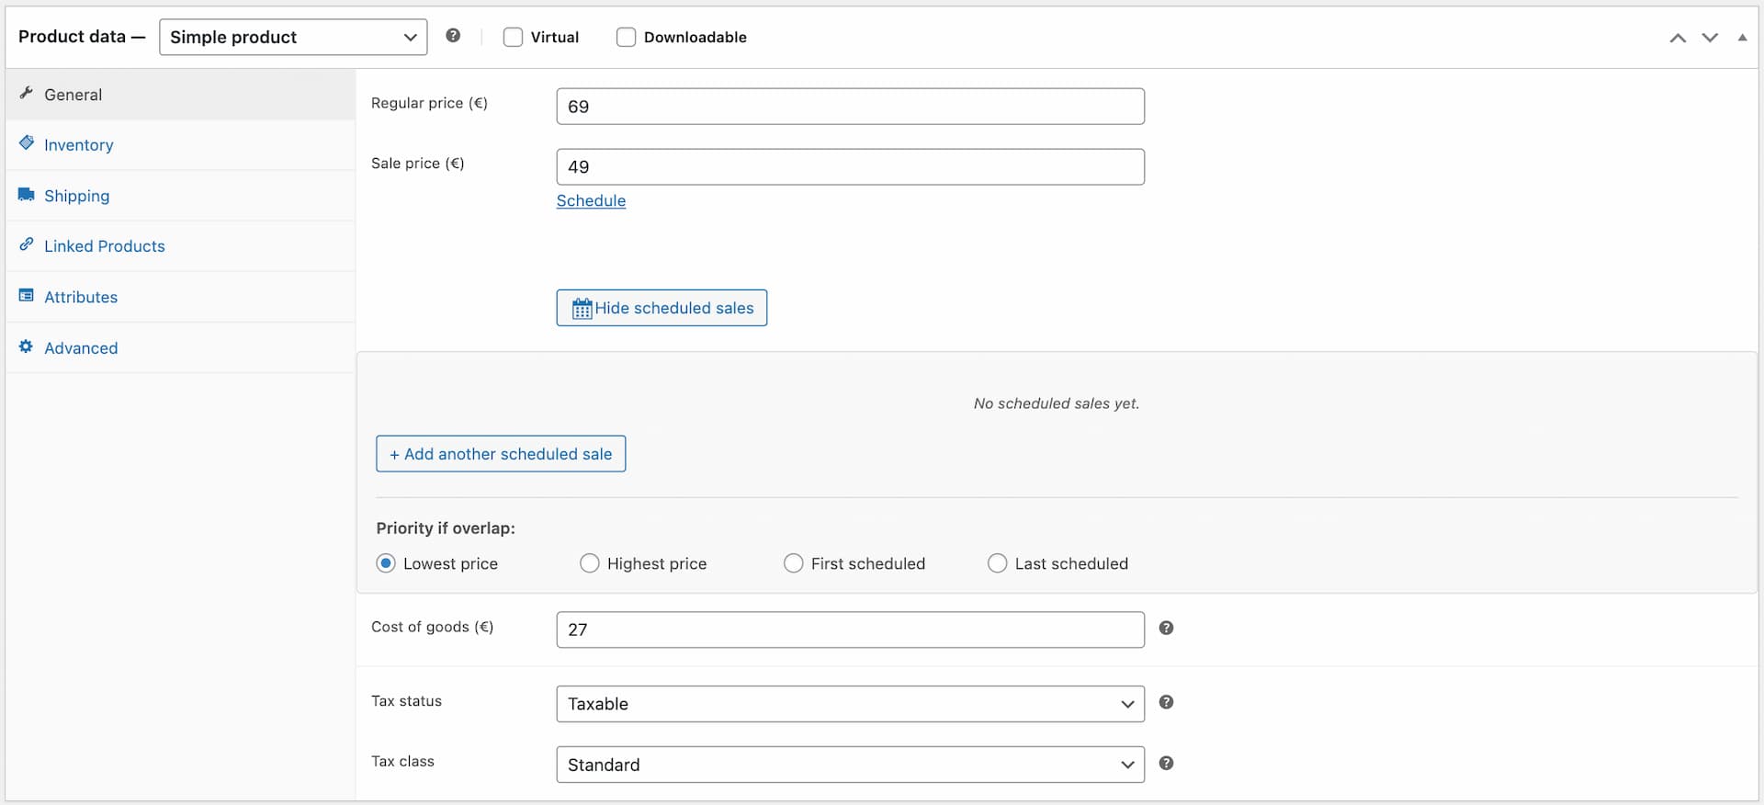The image size is (1764, 805).
Task: Click the 'Regular price (€)' label
Action: pyautogui.click(x=429, y=103)
